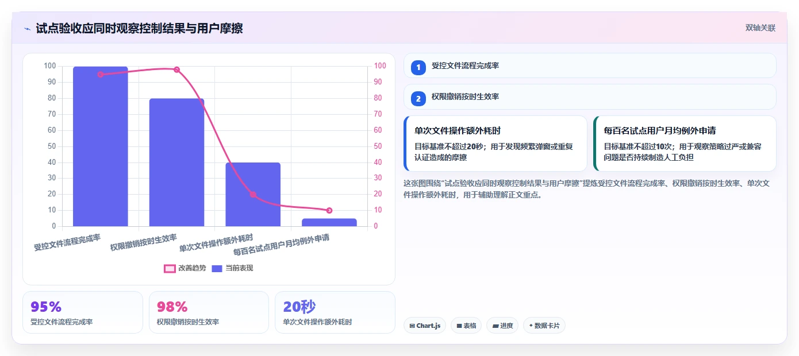
Task: Click the chart title 试点验收应同时观察控制结果与用户摩擦
Action: pos(139,28)
